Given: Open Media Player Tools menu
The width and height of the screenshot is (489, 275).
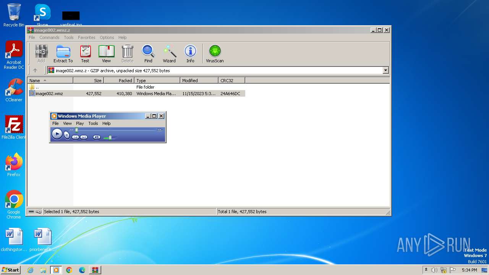Looking at the screenshot, I should (93, 123).
